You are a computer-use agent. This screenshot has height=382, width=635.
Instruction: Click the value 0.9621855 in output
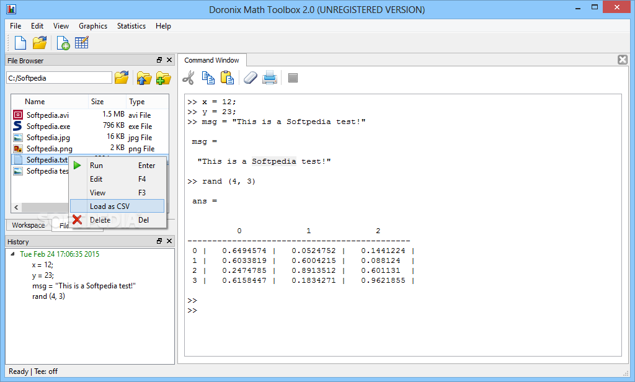(383, 280)
